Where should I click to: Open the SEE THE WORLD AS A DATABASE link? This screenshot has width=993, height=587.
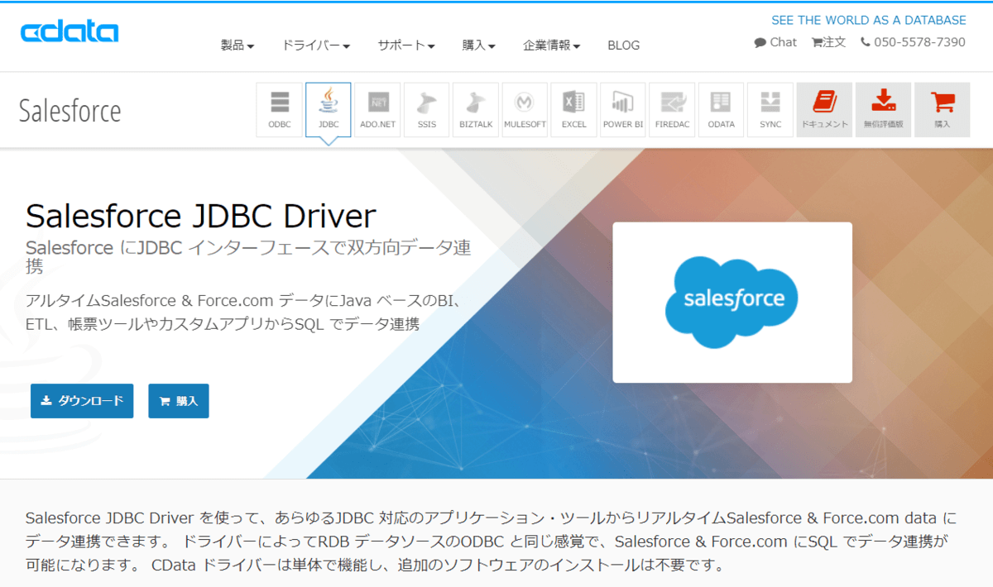click(x=868, y=19)
